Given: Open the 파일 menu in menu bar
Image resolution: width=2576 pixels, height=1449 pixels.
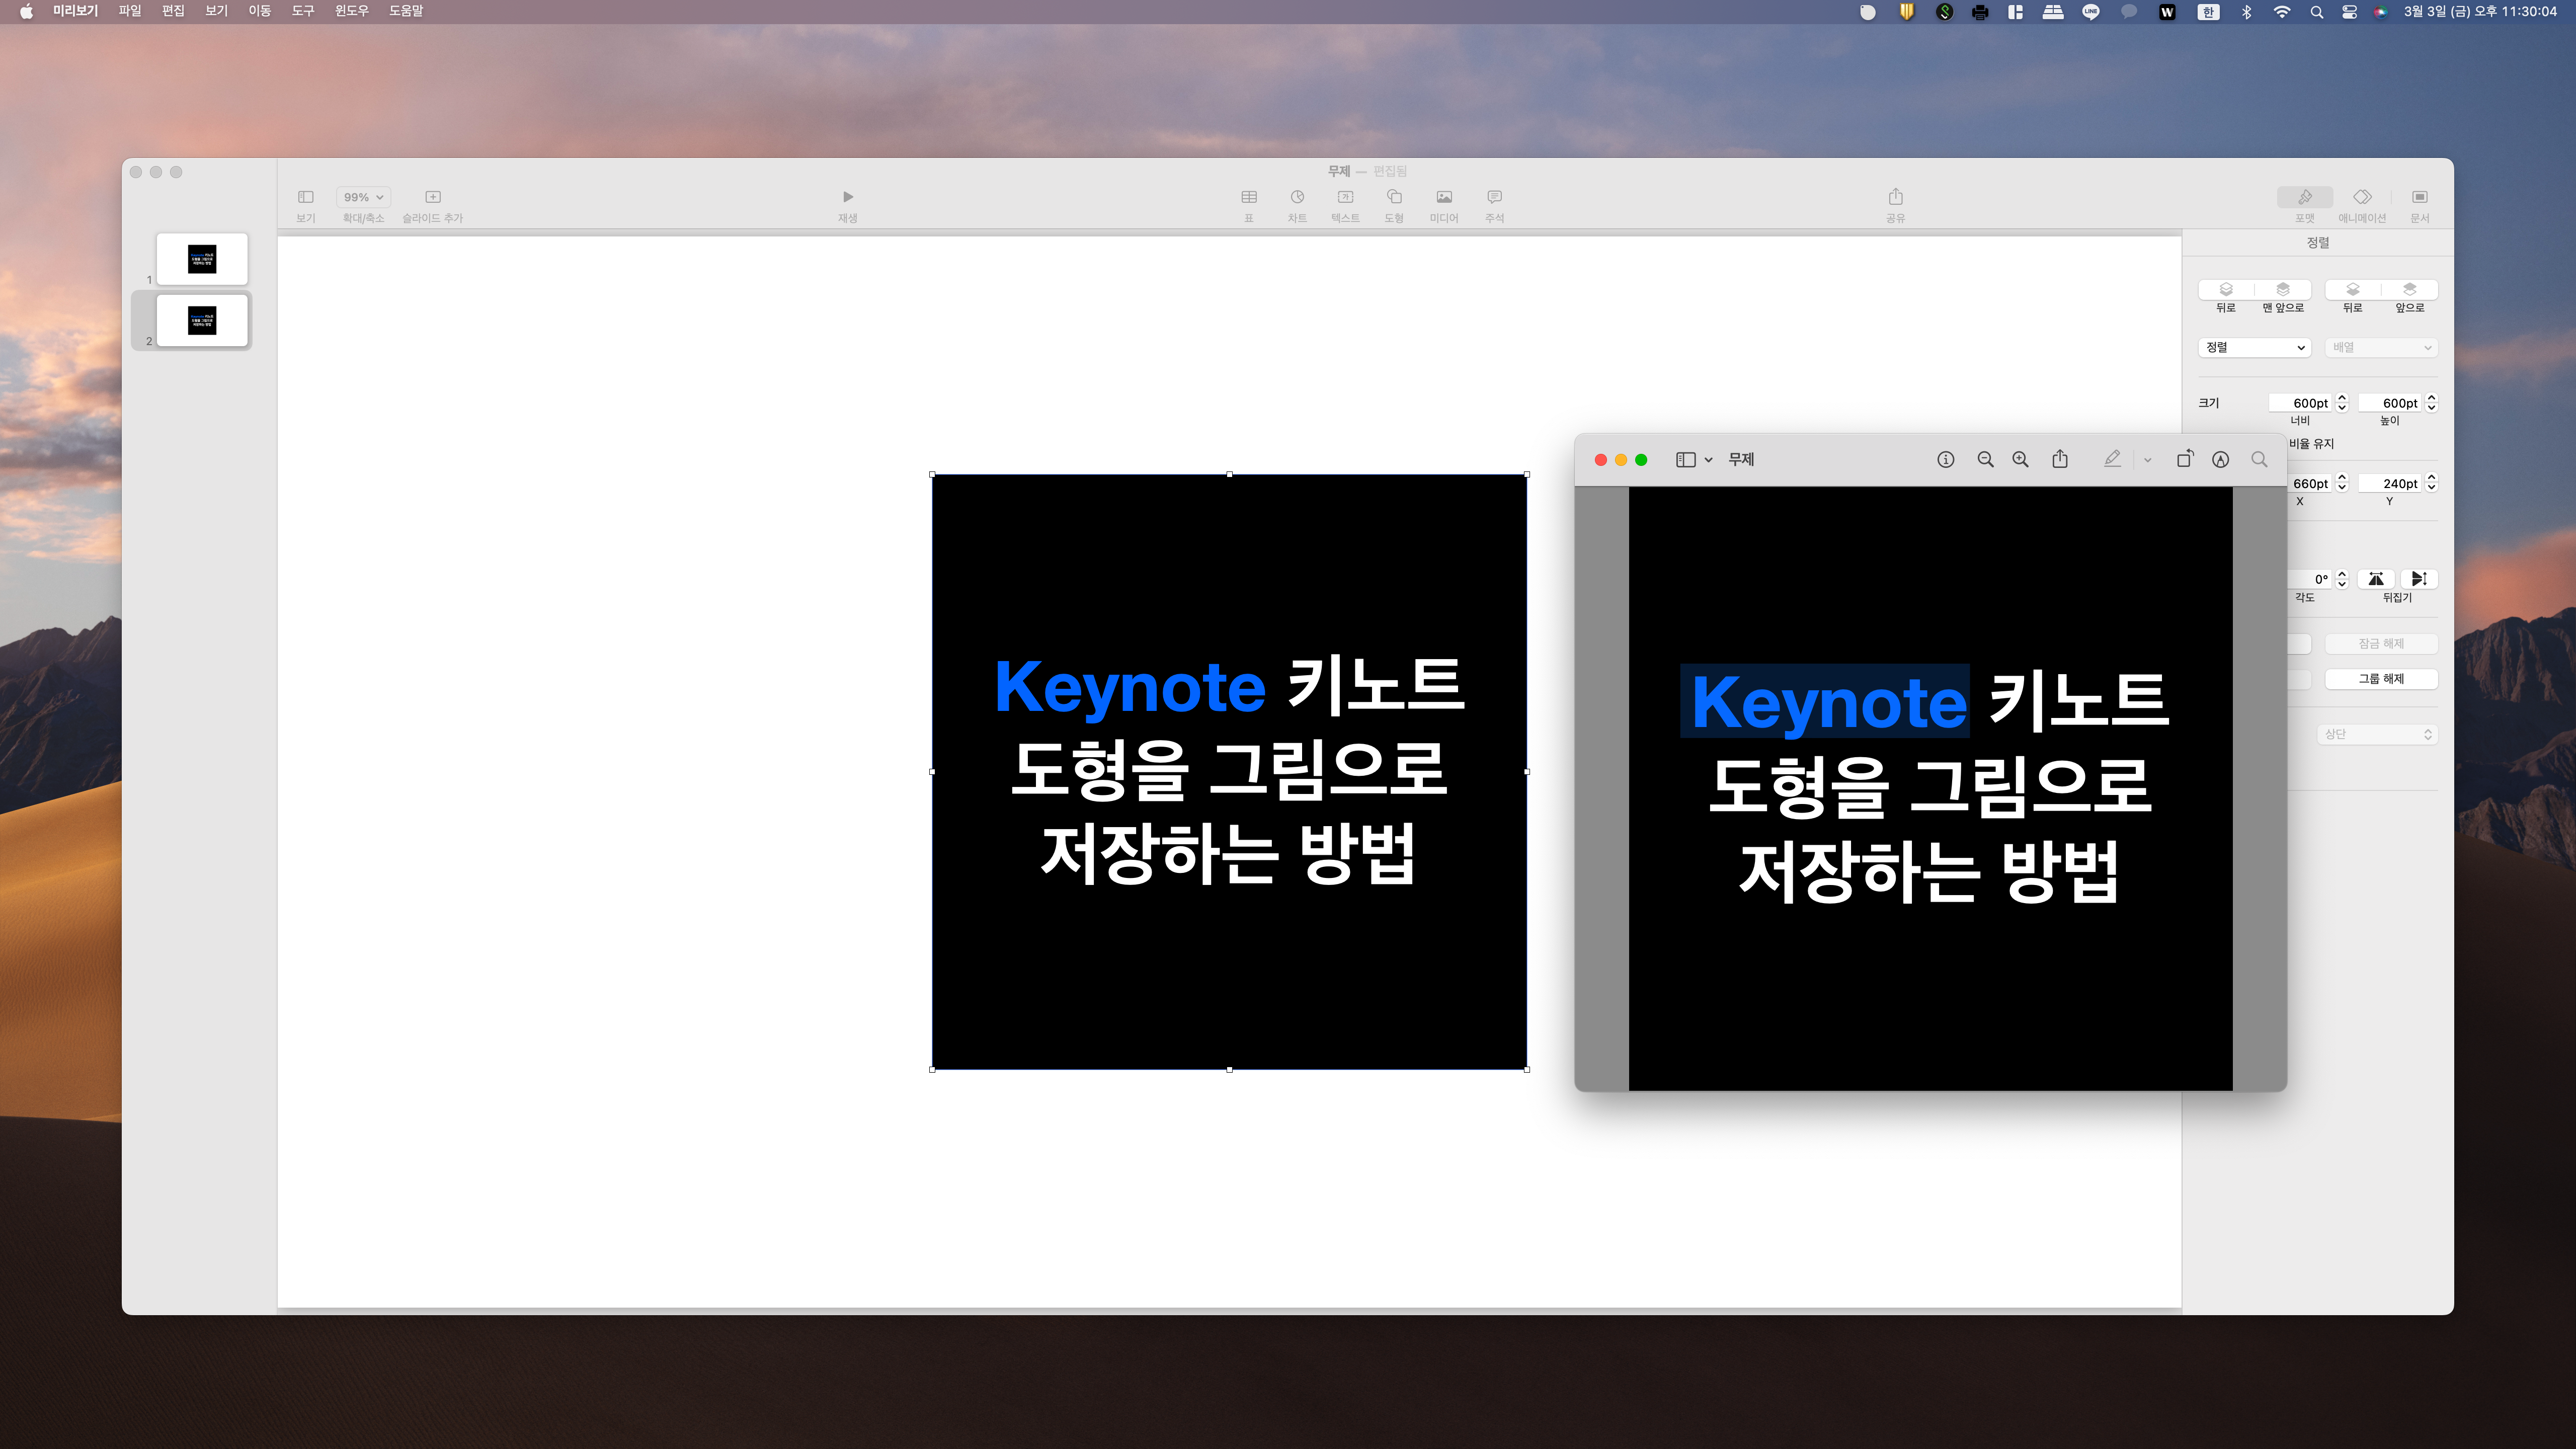Looking at the screenshot, I should coord(129,11).
